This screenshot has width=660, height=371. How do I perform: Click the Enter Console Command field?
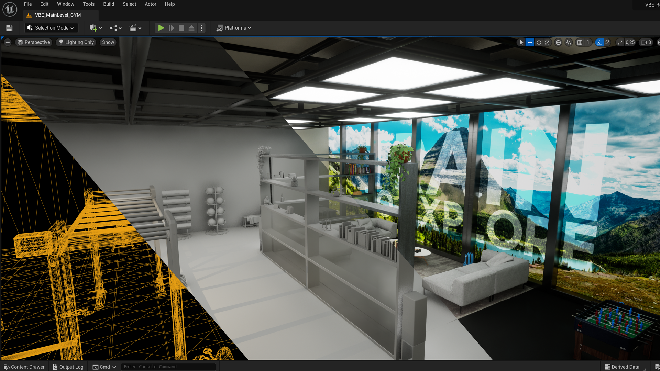[168, 367]
